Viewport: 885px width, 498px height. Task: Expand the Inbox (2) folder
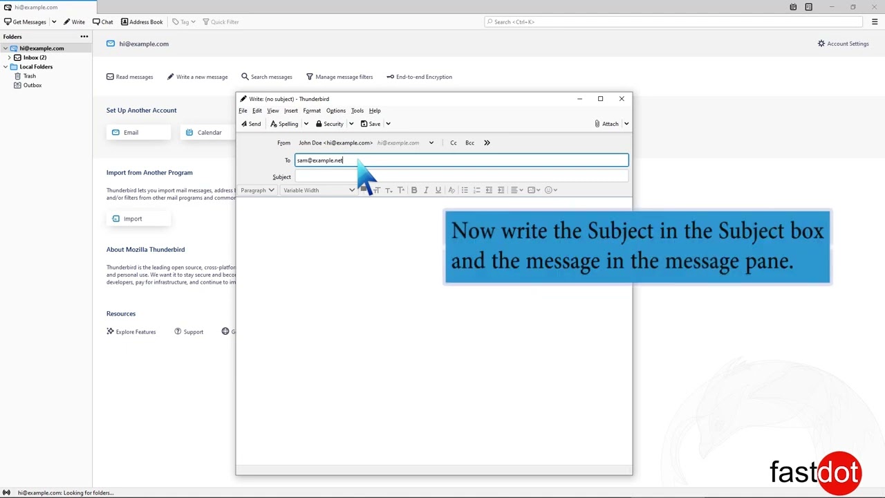tap(9, 57)
